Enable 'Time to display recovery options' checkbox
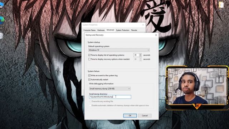The width and height of the screenshot is (229, 129). (89, 59)
